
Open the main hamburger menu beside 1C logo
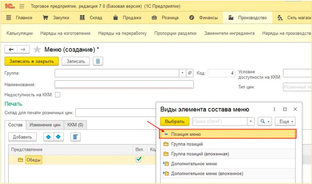(22, 6)
